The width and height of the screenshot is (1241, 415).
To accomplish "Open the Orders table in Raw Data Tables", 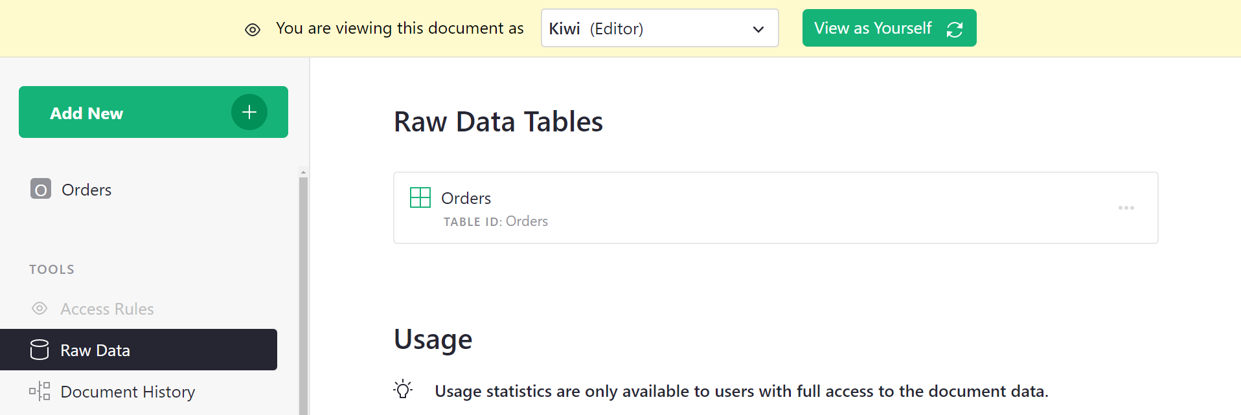I will 466,198.
